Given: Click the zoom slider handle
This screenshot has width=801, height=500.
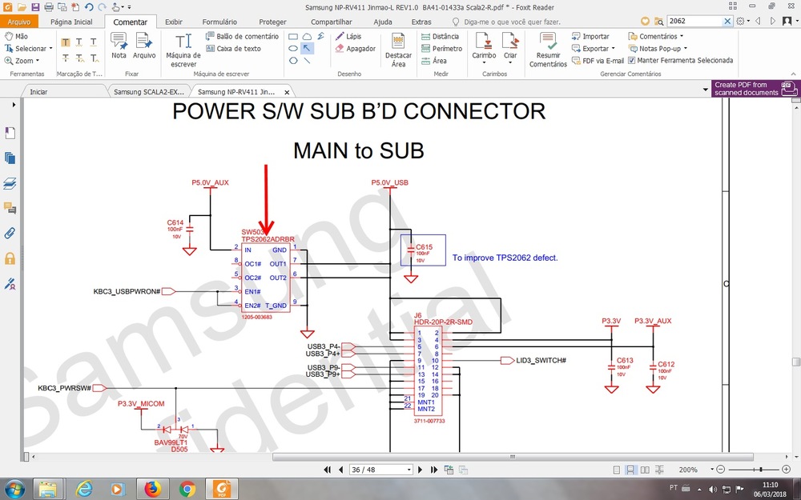Looking at the screenshot, I should (x=761, y=470).
